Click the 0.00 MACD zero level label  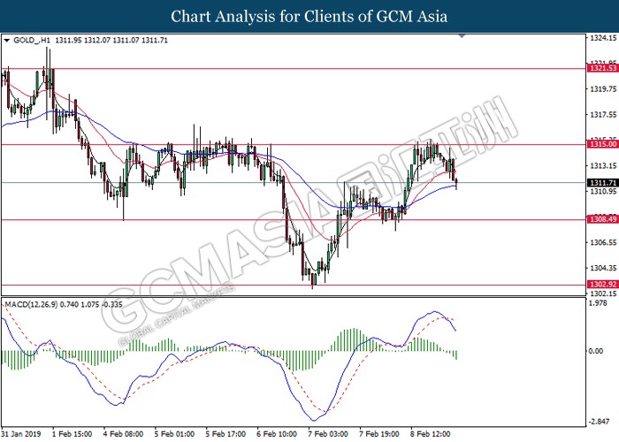click(x=597, y=350)
